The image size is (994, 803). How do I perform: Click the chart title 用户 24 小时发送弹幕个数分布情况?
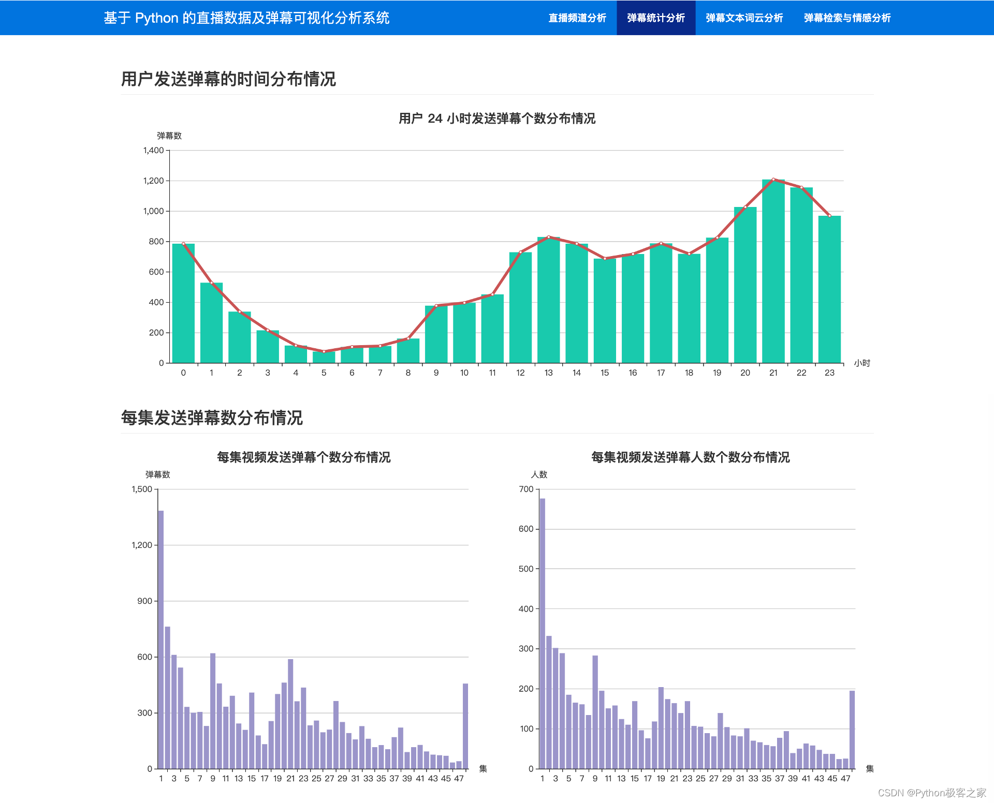click(496, 118)
